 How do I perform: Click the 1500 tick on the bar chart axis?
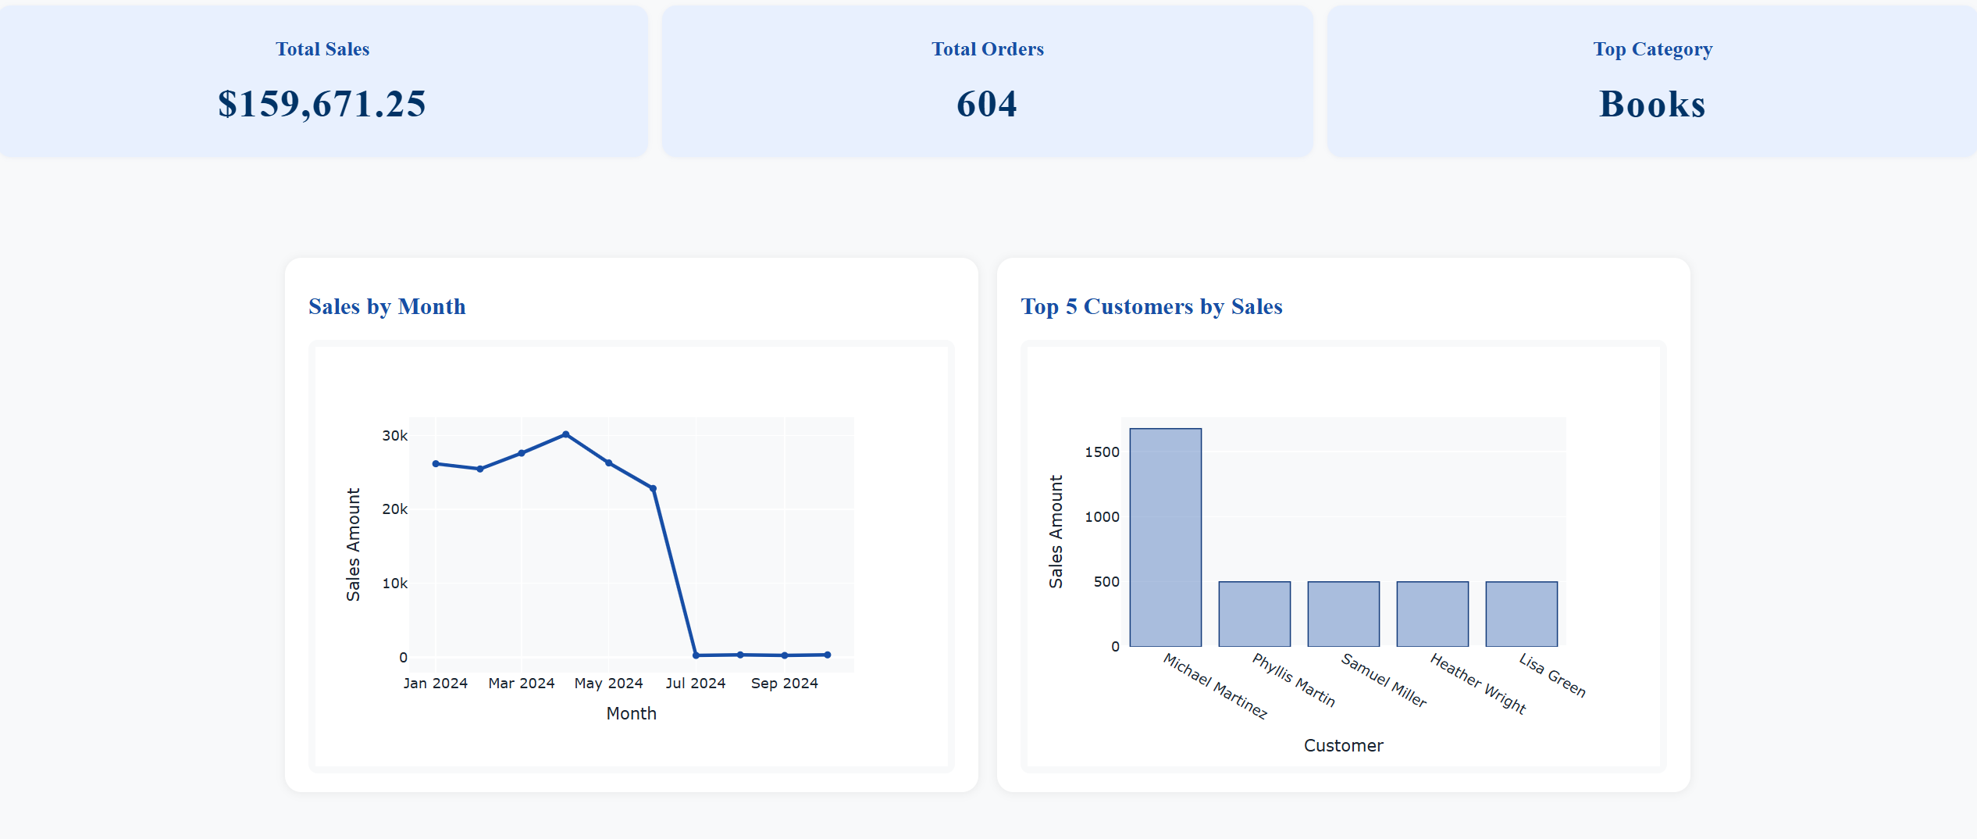coord(1103,452)
